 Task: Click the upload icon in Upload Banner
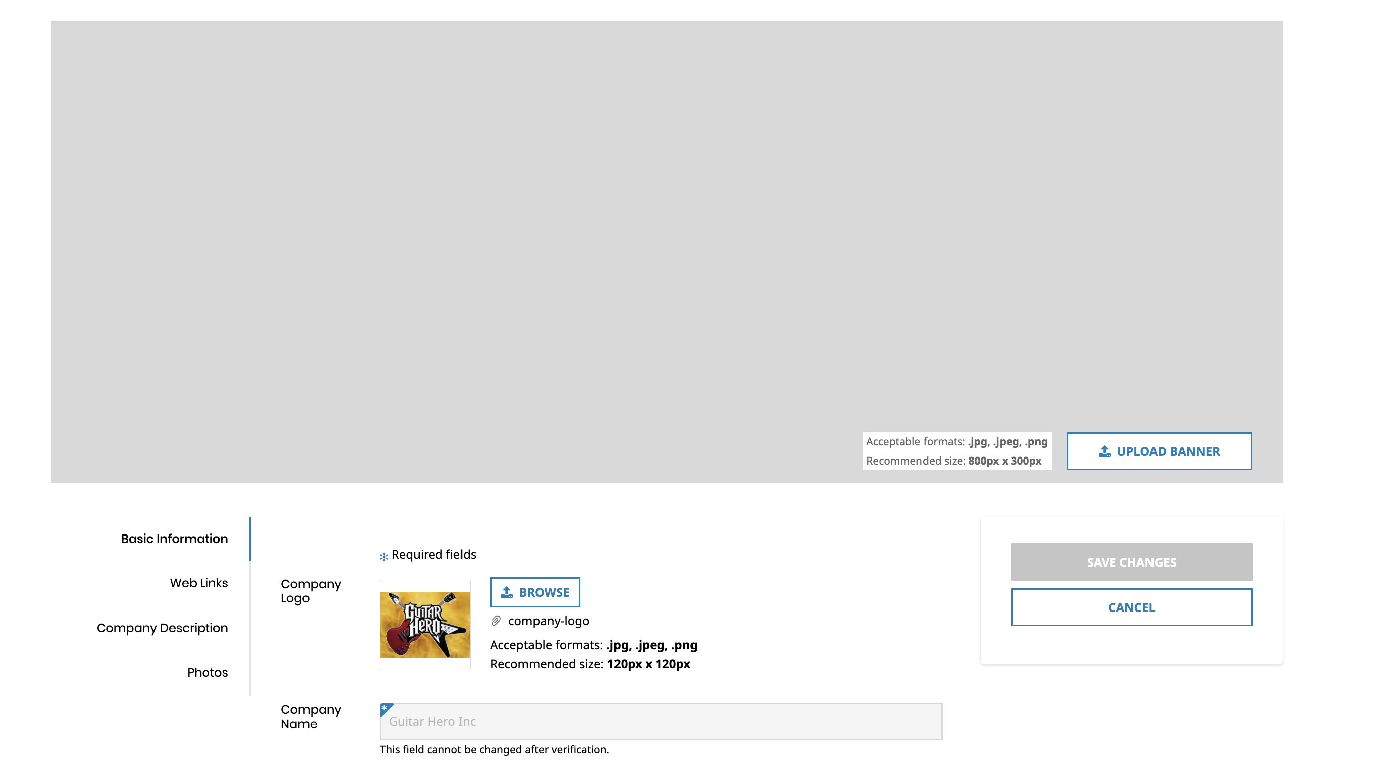pyautogui.click(x=1104, y=451)
